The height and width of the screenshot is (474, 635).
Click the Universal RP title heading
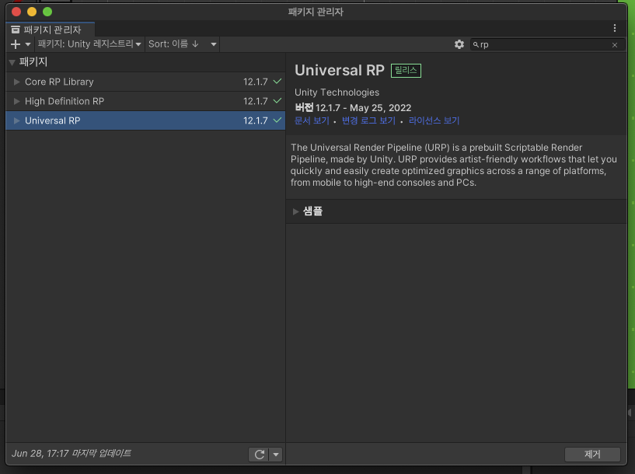pyautogui.click(x=340, y=71)
